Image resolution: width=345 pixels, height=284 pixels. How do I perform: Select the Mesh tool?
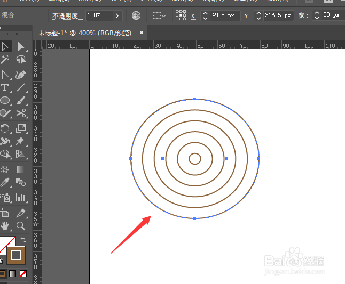(x=5, y=169)
